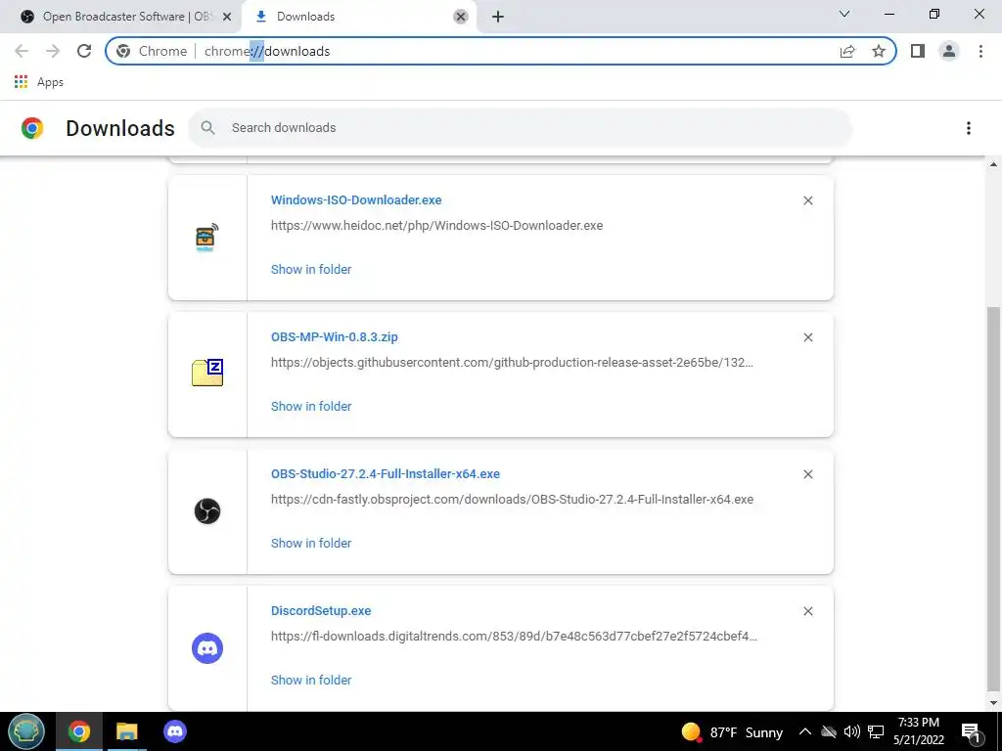Open DiscordSetup.exe file link
The width and height of the screenshot is (1002, 751).
click(321, 610)
